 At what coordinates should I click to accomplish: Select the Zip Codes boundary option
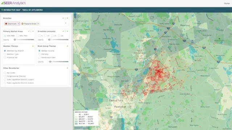[x=5, y=73]
